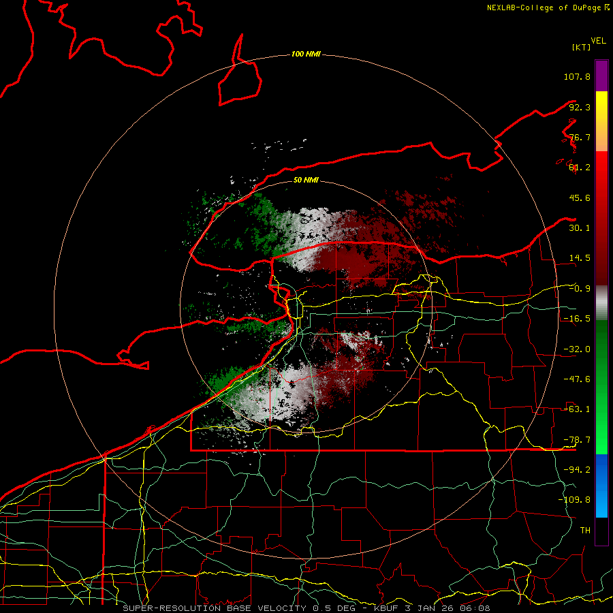Click the 14.5 scale value
This screenshot has height=613, width=613.
click(580, 258)
